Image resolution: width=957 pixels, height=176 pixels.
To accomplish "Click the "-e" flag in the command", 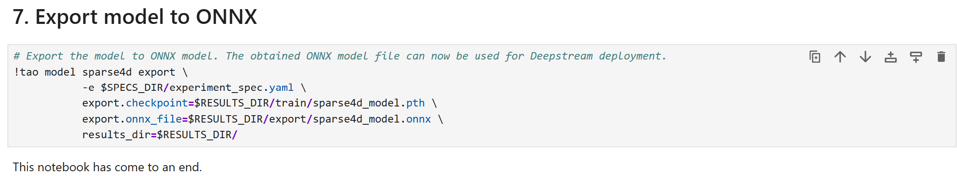I will point(88,88).
